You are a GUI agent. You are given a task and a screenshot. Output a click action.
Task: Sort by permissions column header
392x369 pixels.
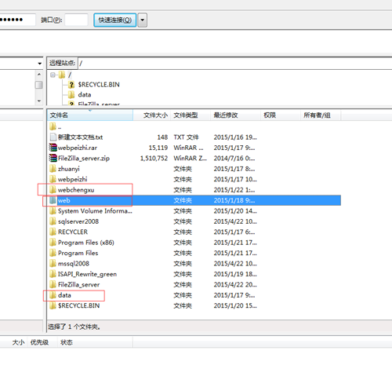click(280, 115)
